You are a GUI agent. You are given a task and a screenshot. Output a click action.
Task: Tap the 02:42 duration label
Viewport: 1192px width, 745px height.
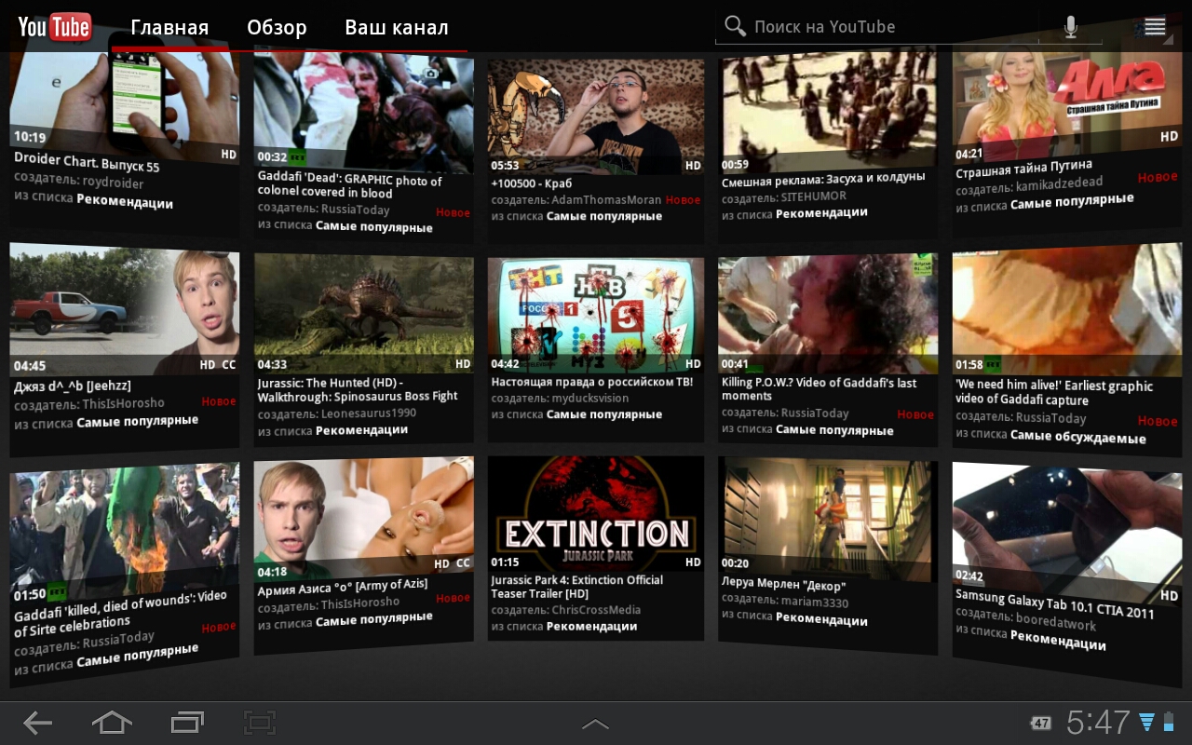[x=969, y=576]
